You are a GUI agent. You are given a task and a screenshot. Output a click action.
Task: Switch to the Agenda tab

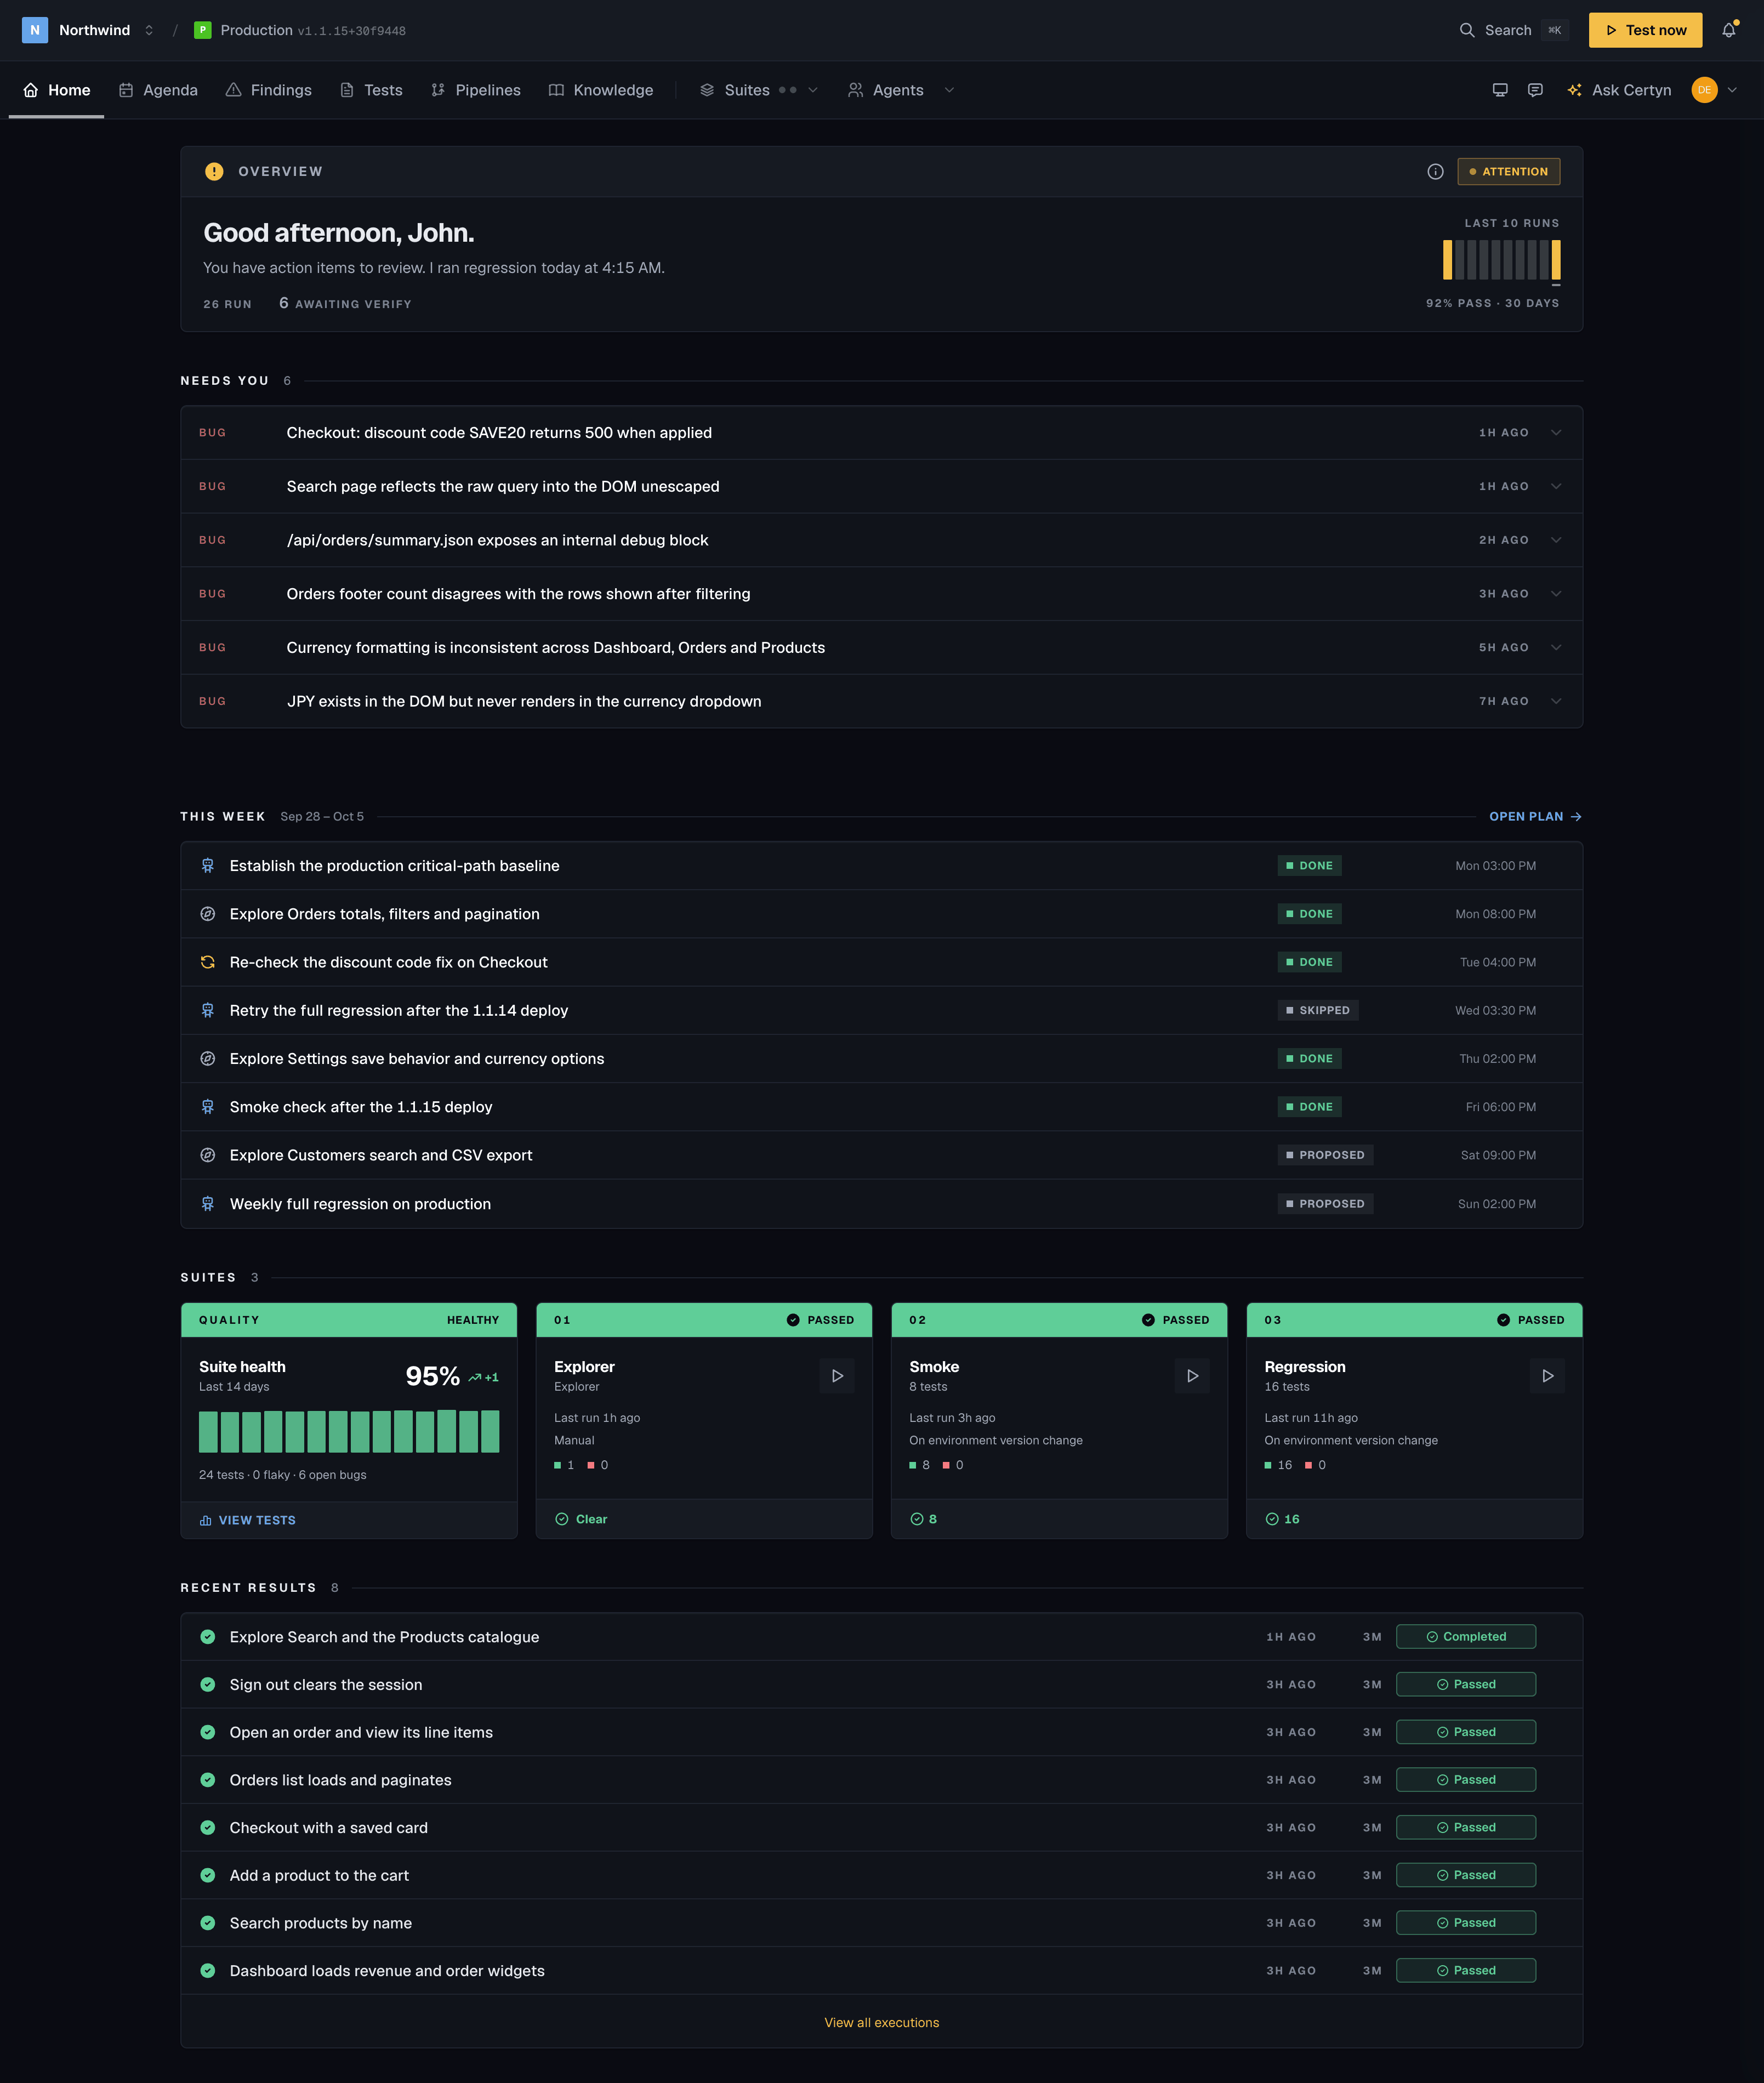click(158, 90)
